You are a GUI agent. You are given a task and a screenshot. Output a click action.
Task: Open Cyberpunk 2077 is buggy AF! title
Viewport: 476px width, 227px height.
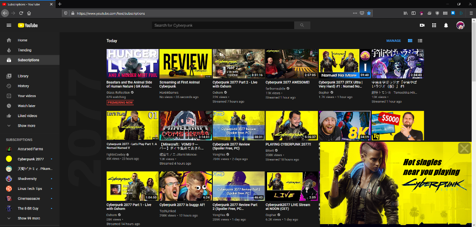[182, 205]
